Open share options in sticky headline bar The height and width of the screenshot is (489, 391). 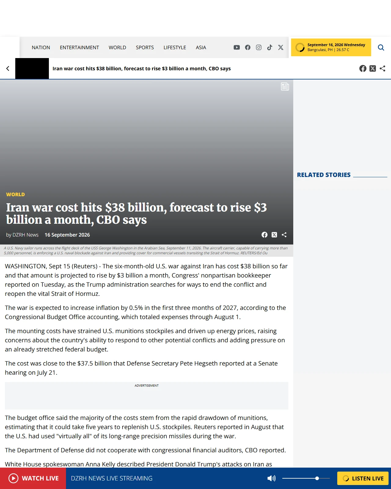[382, 68]
